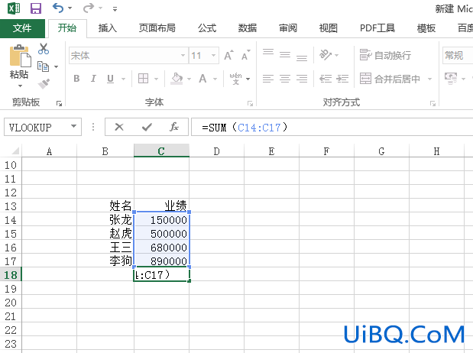
Task: Click the 合并后居中 merge button
Action: (x=390, y=79)
